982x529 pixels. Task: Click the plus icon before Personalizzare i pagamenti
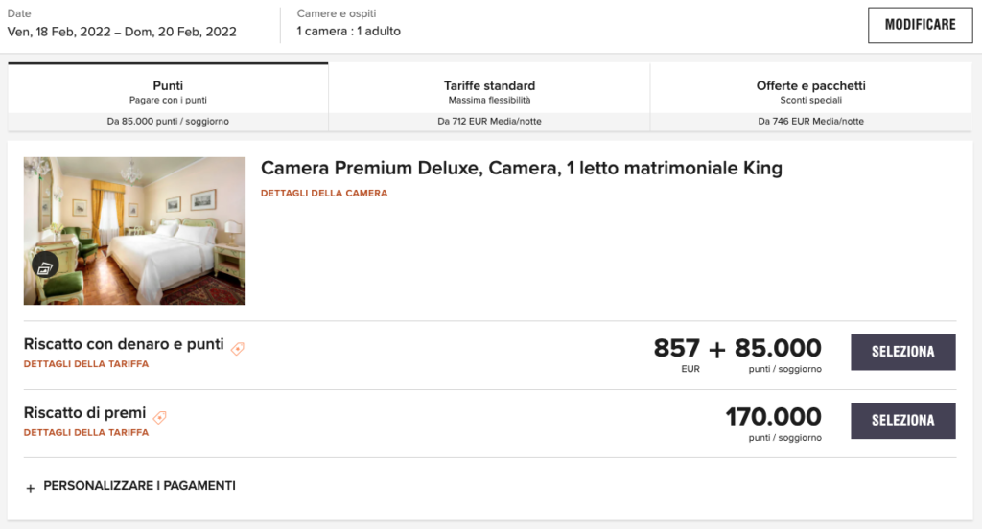[x=30, y=488]
